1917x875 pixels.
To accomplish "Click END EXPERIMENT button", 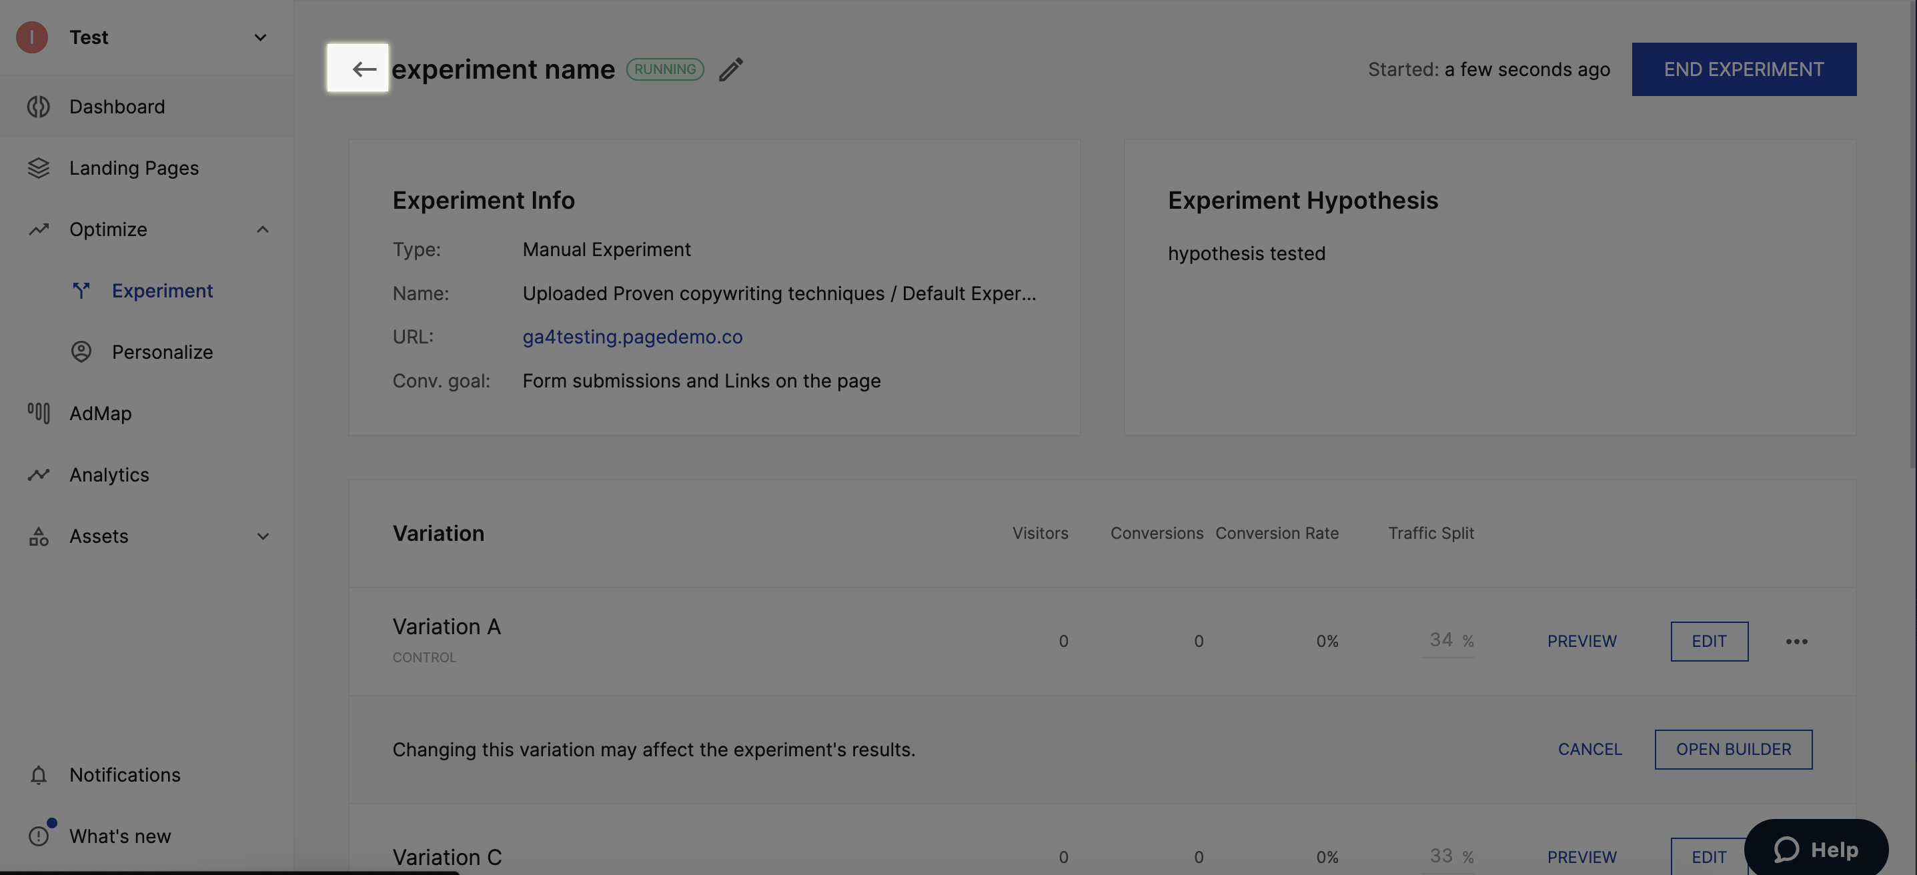I will tap(1744, 69).
